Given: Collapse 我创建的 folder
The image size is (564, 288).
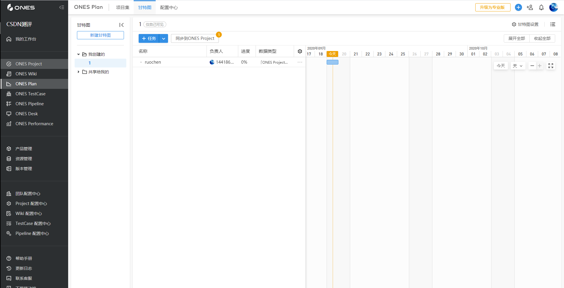Looking at the screenshot, I should coord(78,54).
